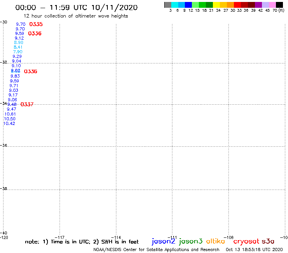Click the 'note: 1) Time is in UTC' text

click(x=58, y=242)
